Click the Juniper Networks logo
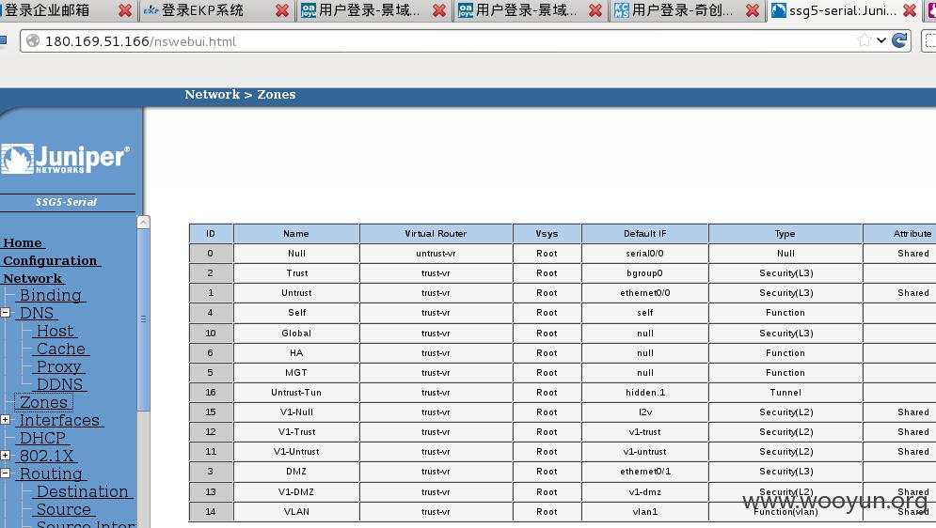 (66, 159)
